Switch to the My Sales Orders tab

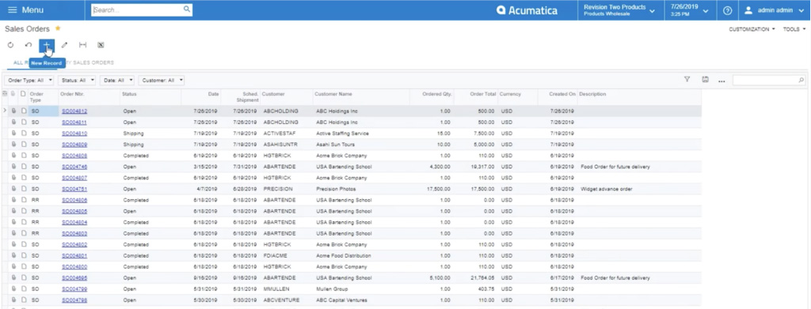click(x=89, y=63)
